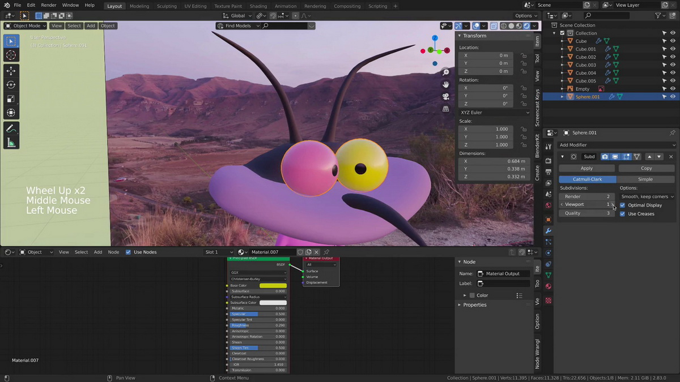Toggle modifier viewport display icon
Screen dimensions: 680x382
pos(615,157)
